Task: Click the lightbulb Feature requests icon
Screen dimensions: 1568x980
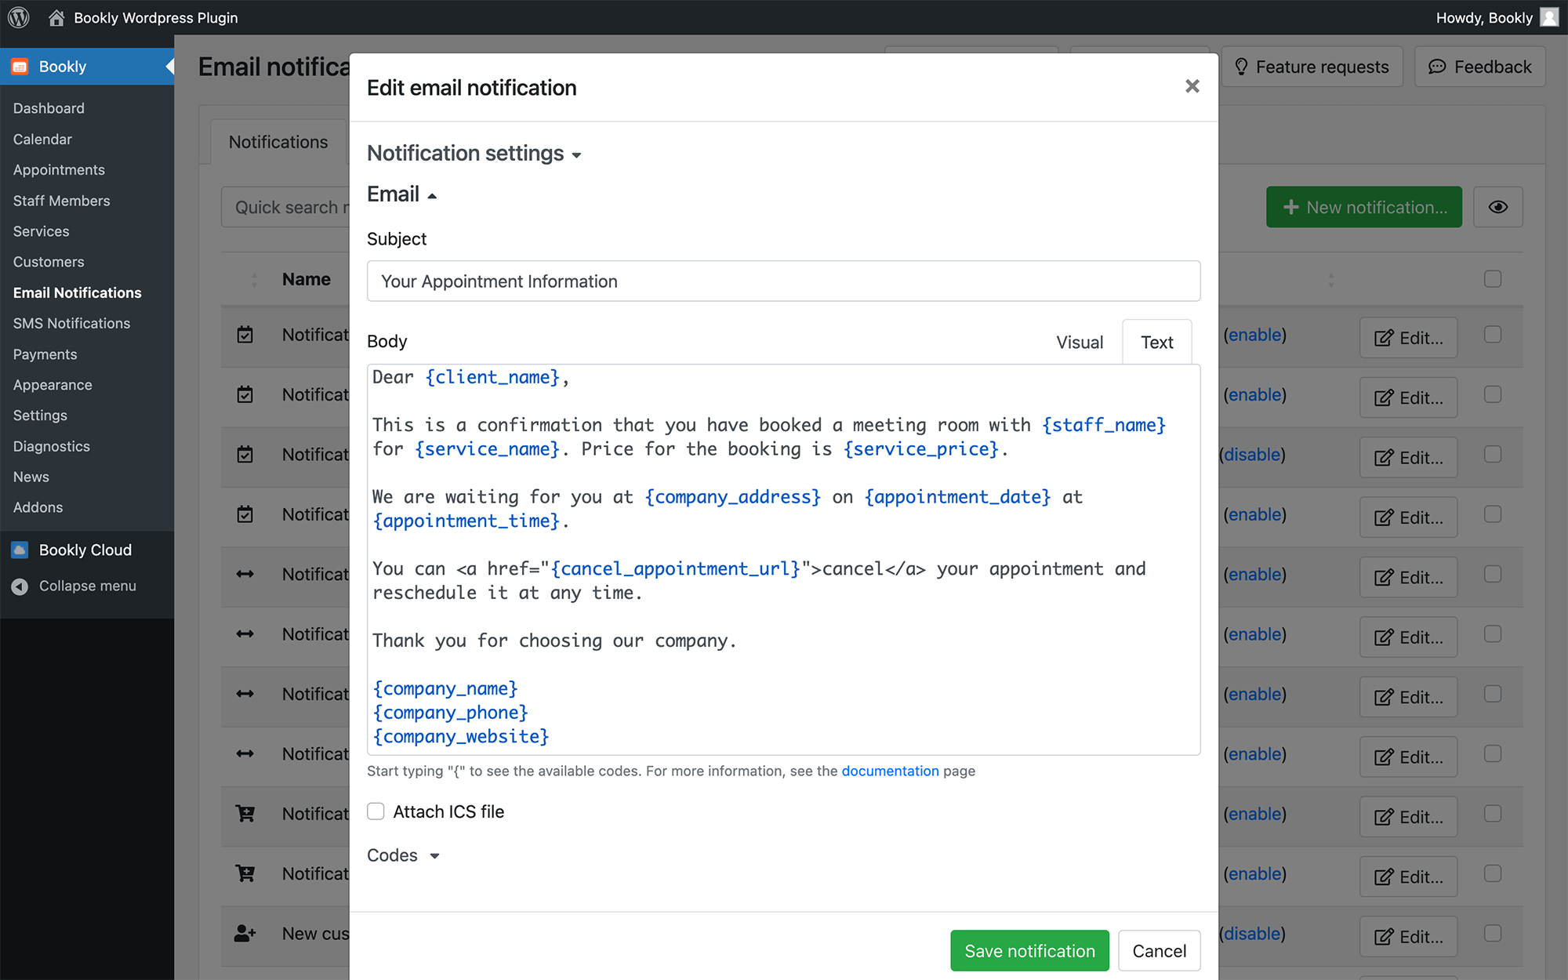Action: click(x=1241, y=67)
